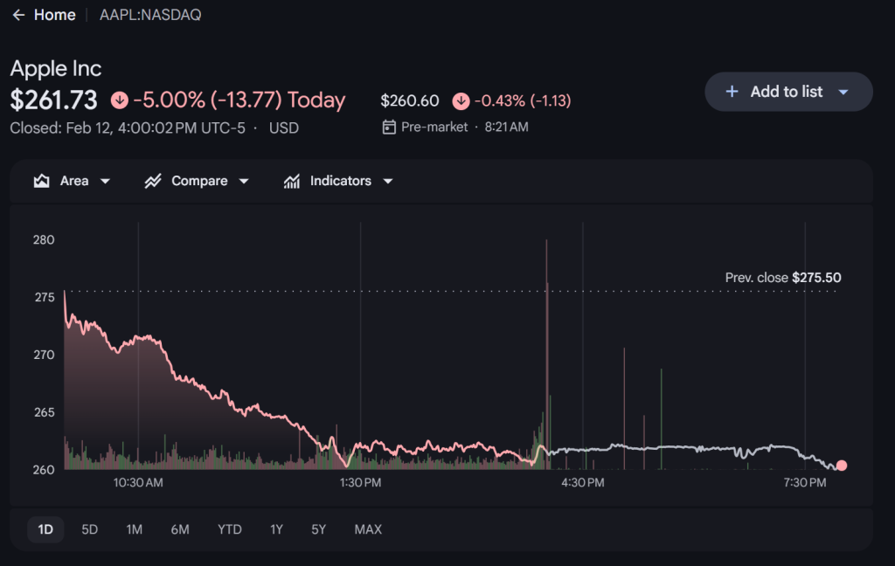
Task: Click the plus icon in Add to list
Action: tap(732, 92)
